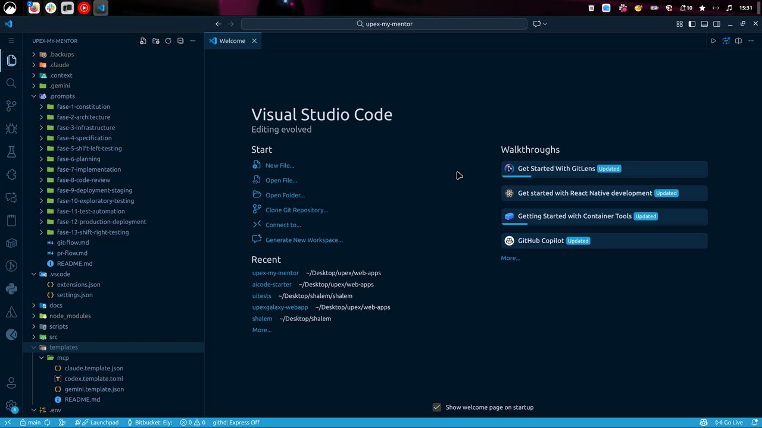Click the Open Folder... link
The height and width of the screenshot is (428, 762).
pyautogui.click(x=285, y=195)
